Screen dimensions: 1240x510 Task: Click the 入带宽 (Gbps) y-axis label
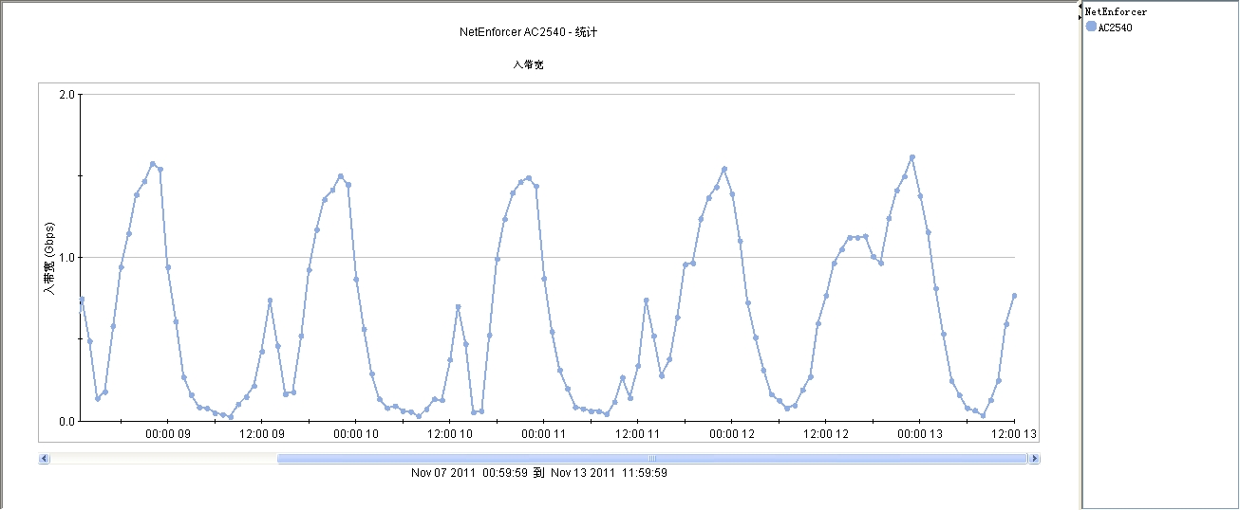[x=50, y=258]
